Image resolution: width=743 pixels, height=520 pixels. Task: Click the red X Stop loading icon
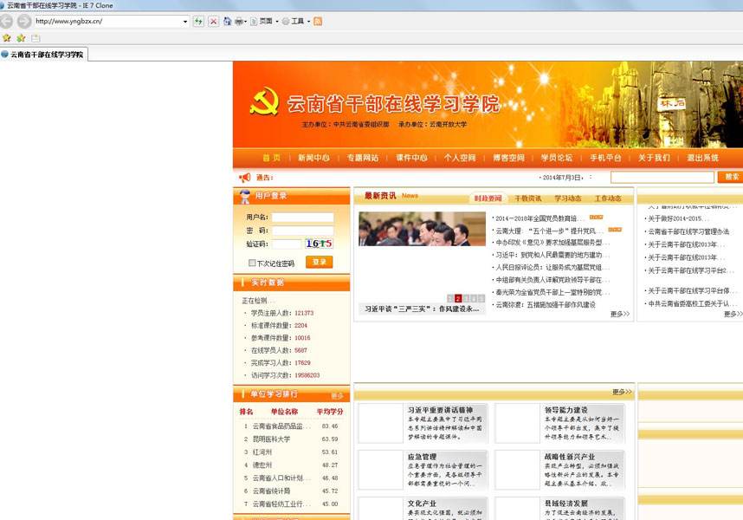click(x=214, y=22)
